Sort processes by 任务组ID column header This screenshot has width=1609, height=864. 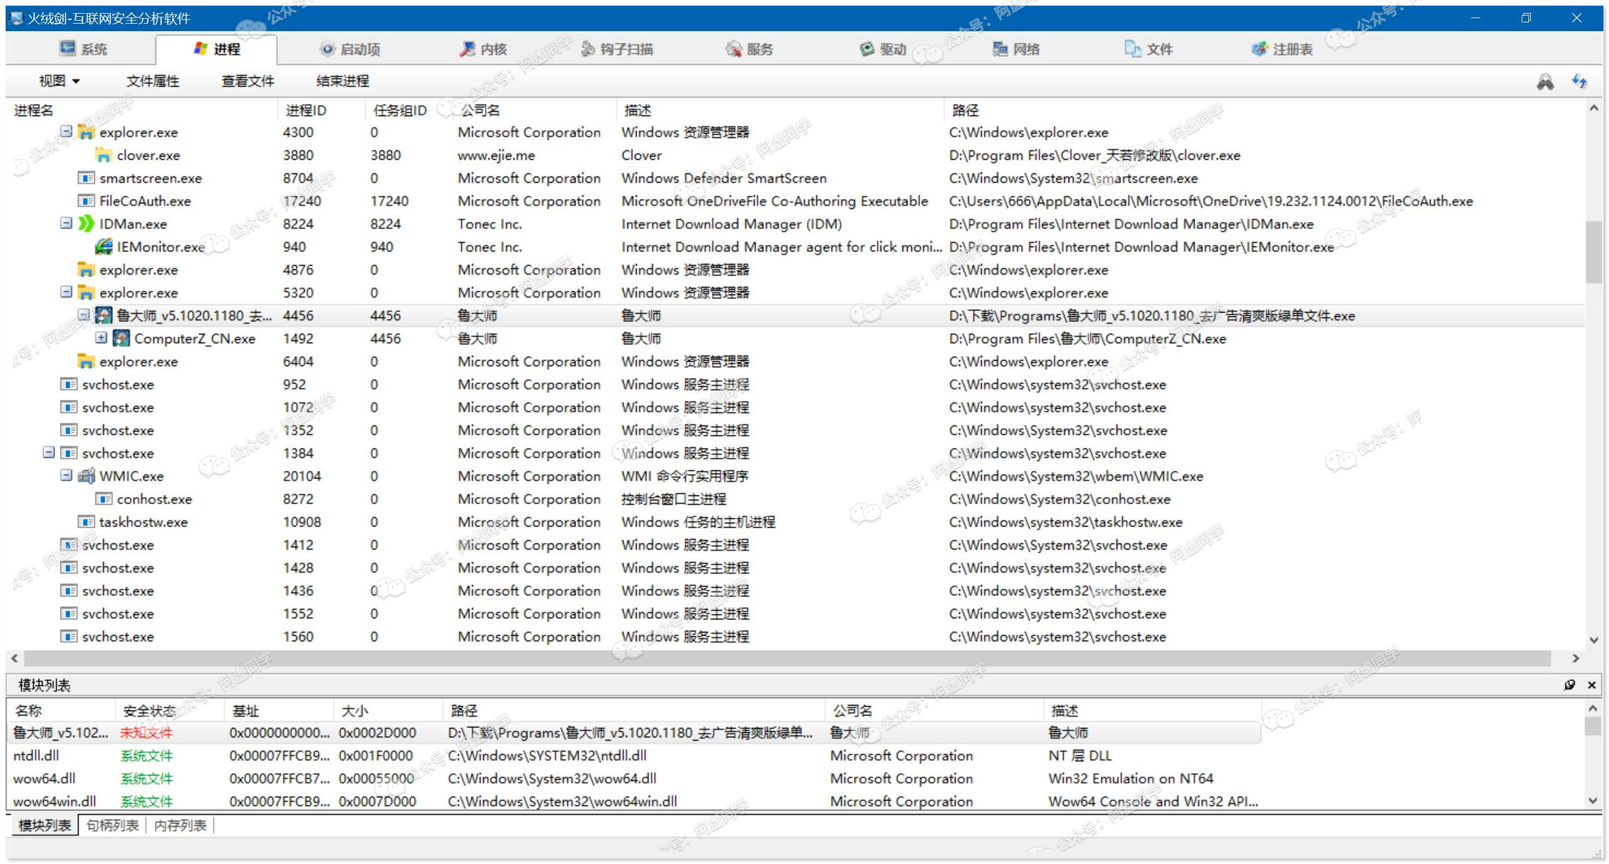click(409, 110)
